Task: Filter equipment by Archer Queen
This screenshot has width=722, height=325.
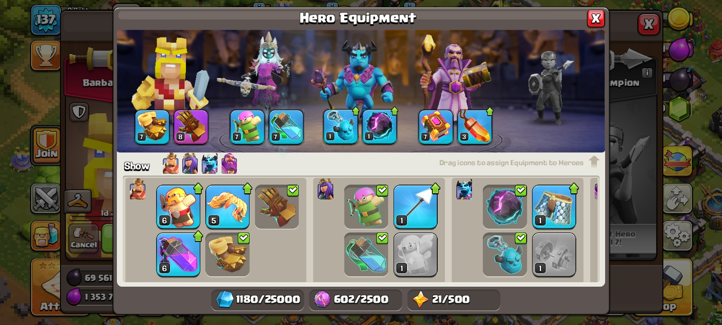Action: 190,163
